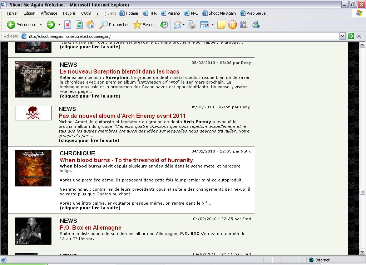The height and width of the screenshot is (265, 366).
Task: Open the HFR link in Liens bar
Action: [150, 13]
